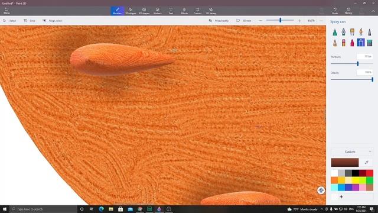
Task: Activate Magic select
Action: coord(53,21)
